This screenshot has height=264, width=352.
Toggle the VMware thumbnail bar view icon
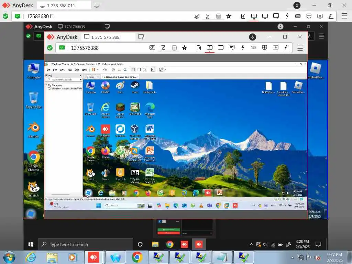pos(139,69)
